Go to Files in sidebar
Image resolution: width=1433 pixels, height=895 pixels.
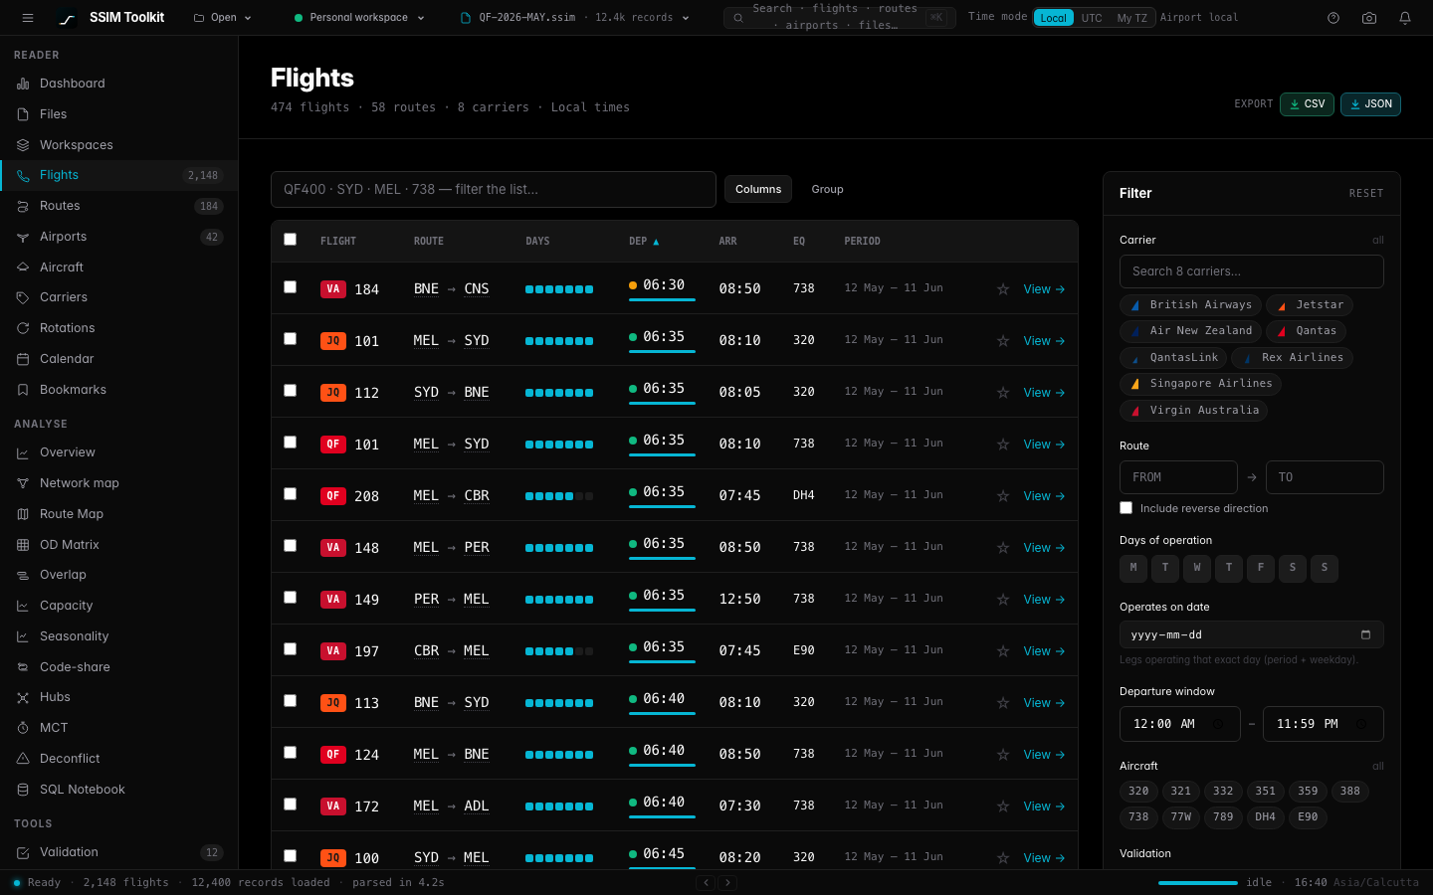[118, 114]
